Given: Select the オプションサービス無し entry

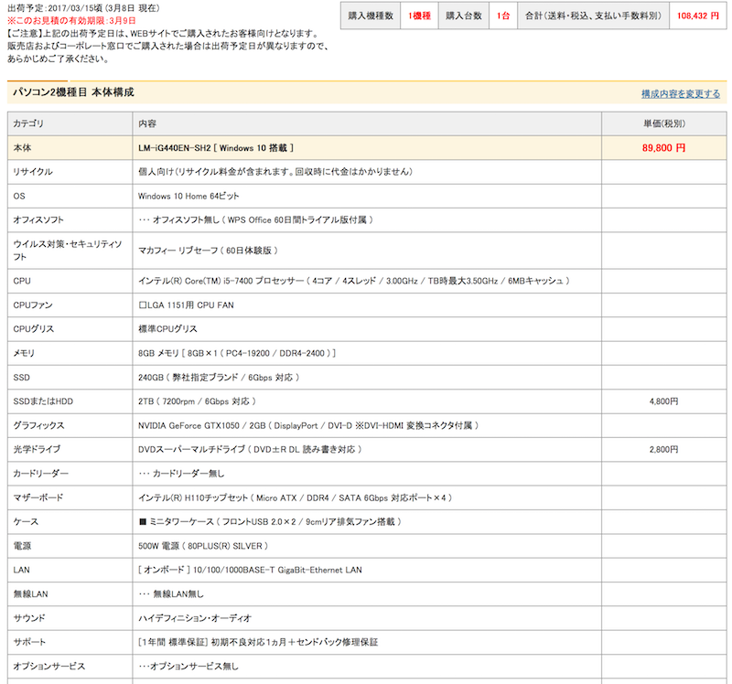Looking at the screenshot, I should [x=188, y=667].
